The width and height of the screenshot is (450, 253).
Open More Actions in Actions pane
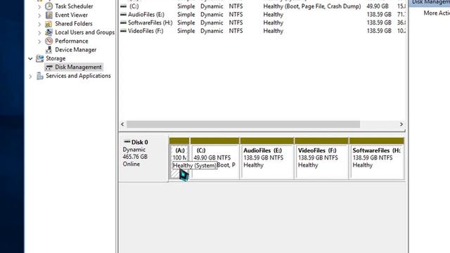click(x=437, y=13)
